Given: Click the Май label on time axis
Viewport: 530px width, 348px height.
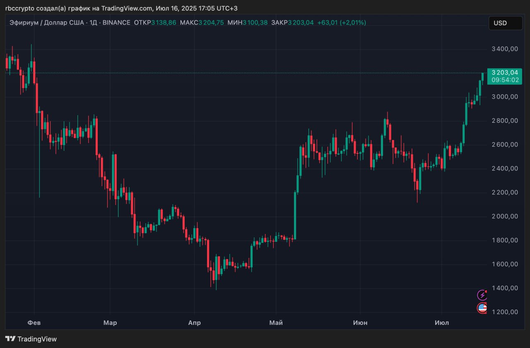Looking at the screenshot, I should [276, 323].
